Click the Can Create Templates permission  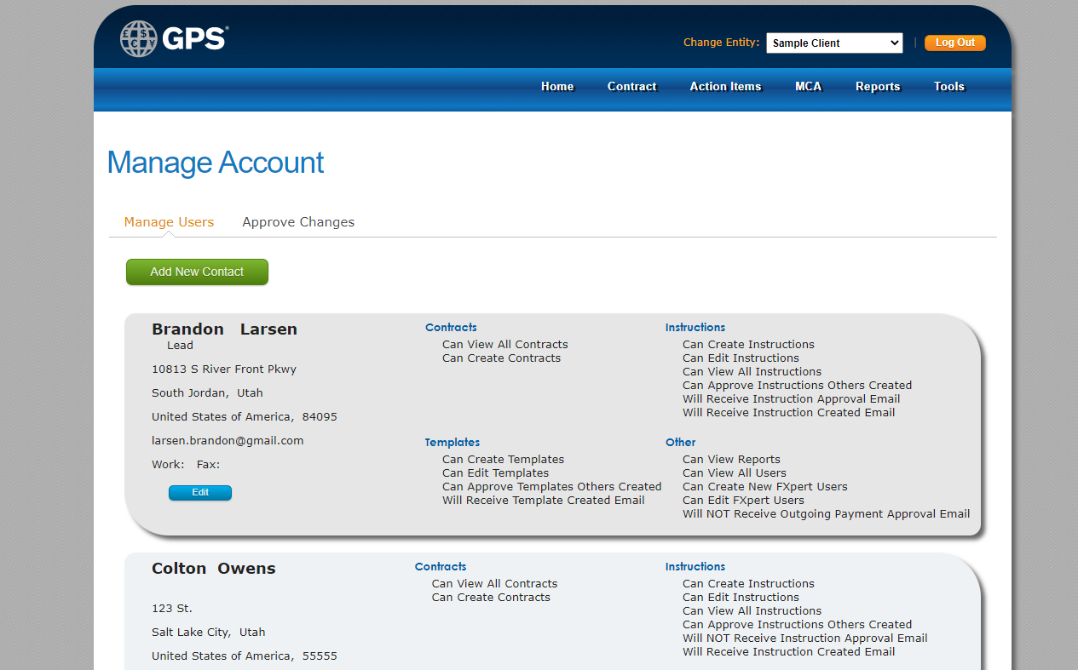click(x=503, y=460)
